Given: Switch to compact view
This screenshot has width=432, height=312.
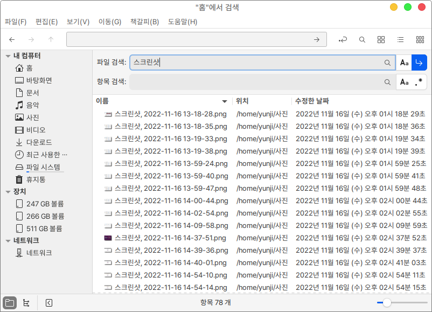Looking at the screenshot, I should coord(420,39).
